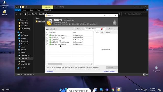Viewport: 163px width, 92px height.
Task: Click the Scan button
Action: point(79,29)
